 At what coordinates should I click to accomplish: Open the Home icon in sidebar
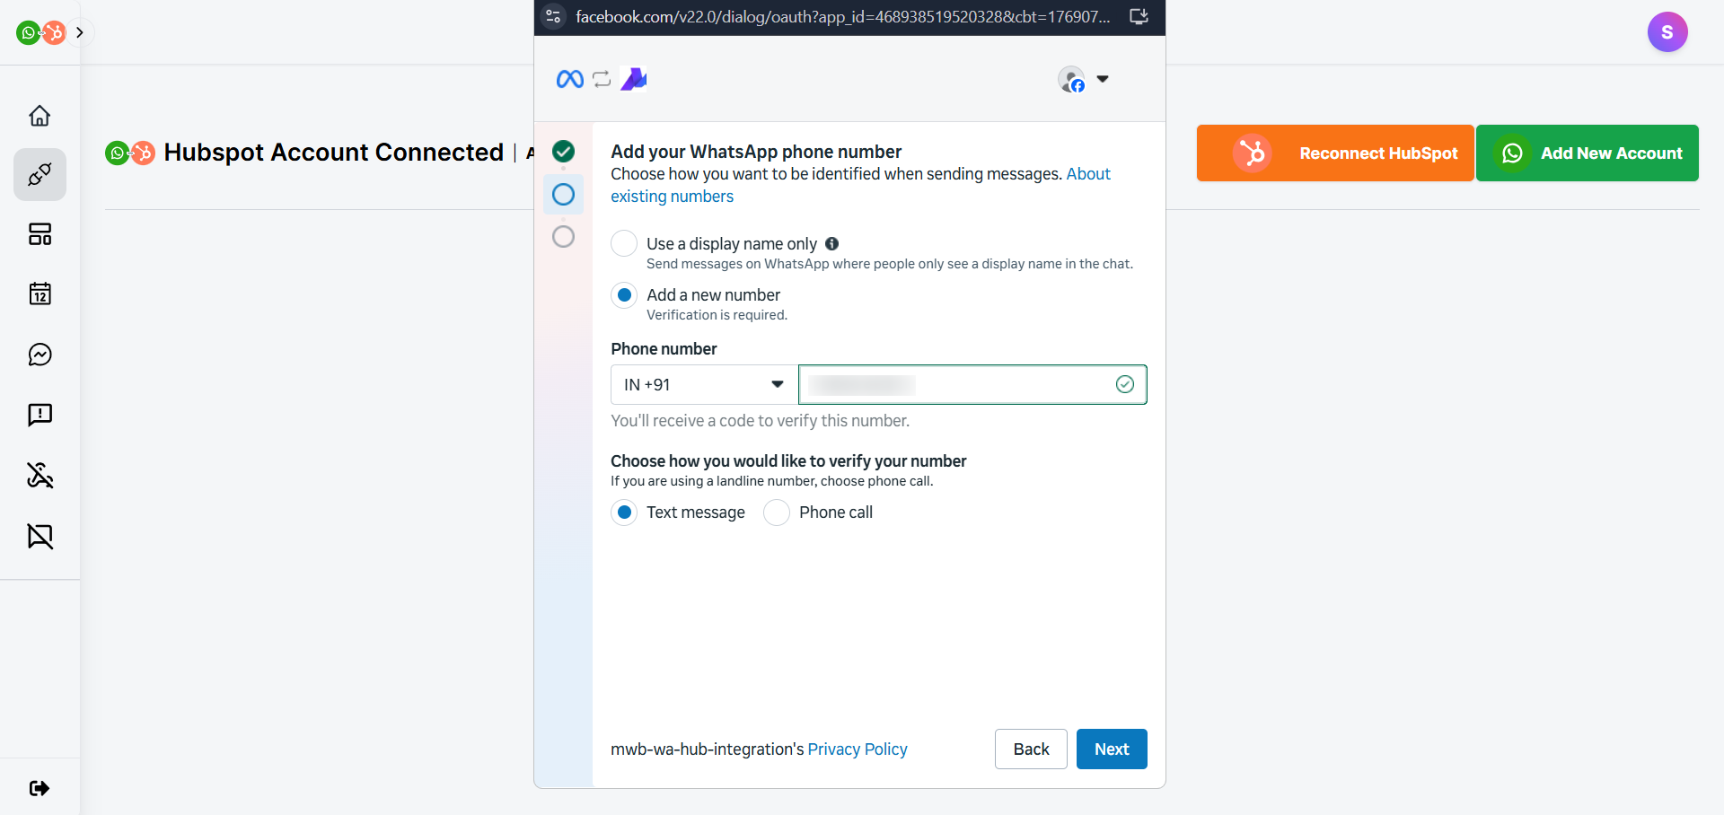tap(40, 116)
